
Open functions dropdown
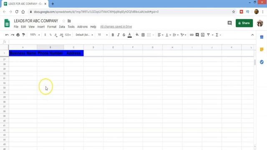(x=218, y=35)
